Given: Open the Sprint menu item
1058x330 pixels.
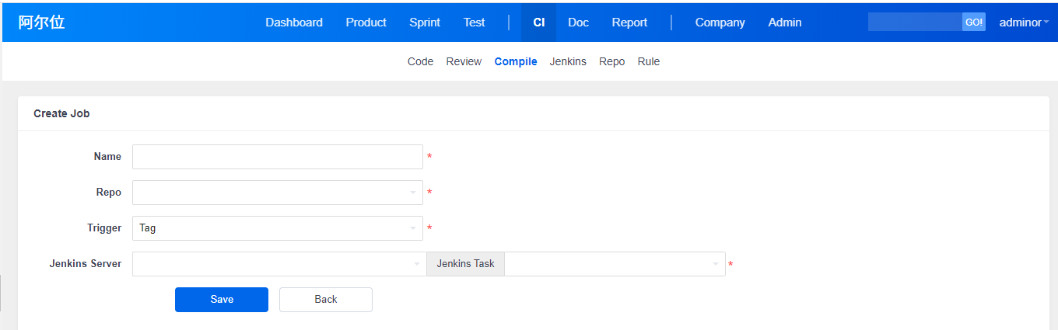Looking at the screenshot, I should coord(425,23).
